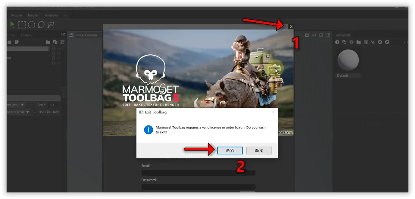Image resolution: width=415 pixels, height=199 pixels.
Task: Click the 否(N) button to cancel
Action: [259, 150]
